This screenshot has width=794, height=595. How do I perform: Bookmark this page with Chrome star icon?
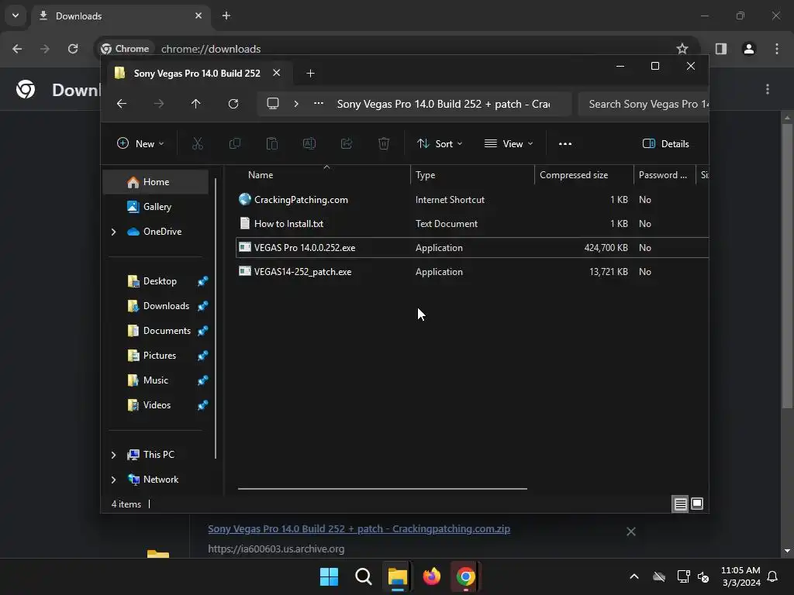click(682, 49)
